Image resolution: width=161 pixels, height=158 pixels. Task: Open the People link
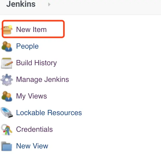click(x=27, y=46)
